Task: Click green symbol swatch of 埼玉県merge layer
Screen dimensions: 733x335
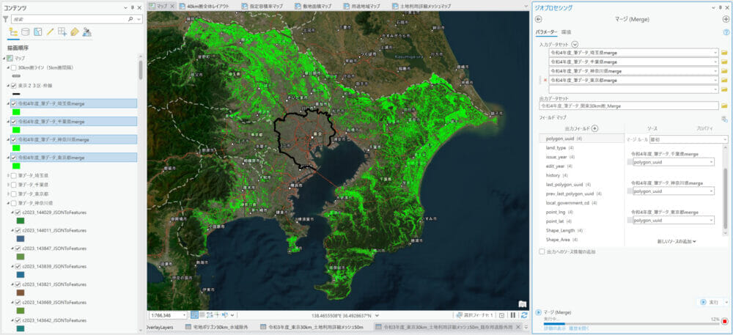Action: pyautogui.click(x=16, y=112)
